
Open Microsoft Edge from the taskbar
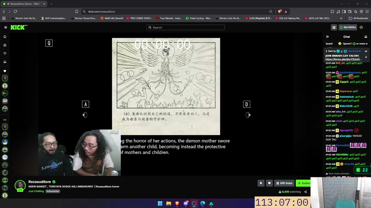point(203,204)
